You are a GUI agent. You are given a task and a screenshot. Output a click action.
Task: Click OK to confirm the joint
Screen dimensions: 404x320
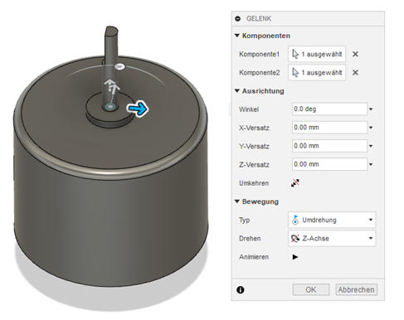pos(311,289)
